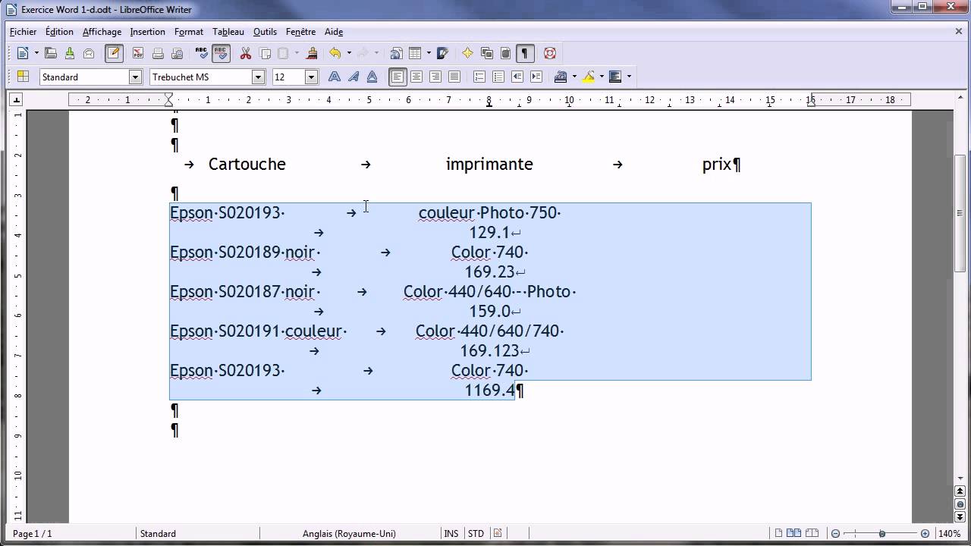Image resolution: width=971 pixels, height=546 pixels.
Task: Open the Tableau menu
Action: (x=228, y=32)
